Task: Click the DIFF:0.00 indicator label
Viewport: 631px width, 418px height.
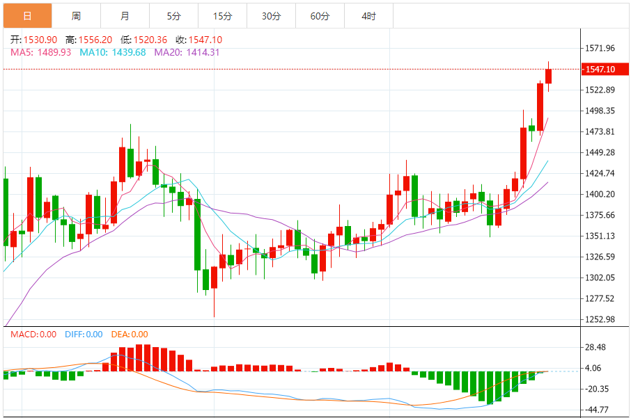Action: point(84,335)
